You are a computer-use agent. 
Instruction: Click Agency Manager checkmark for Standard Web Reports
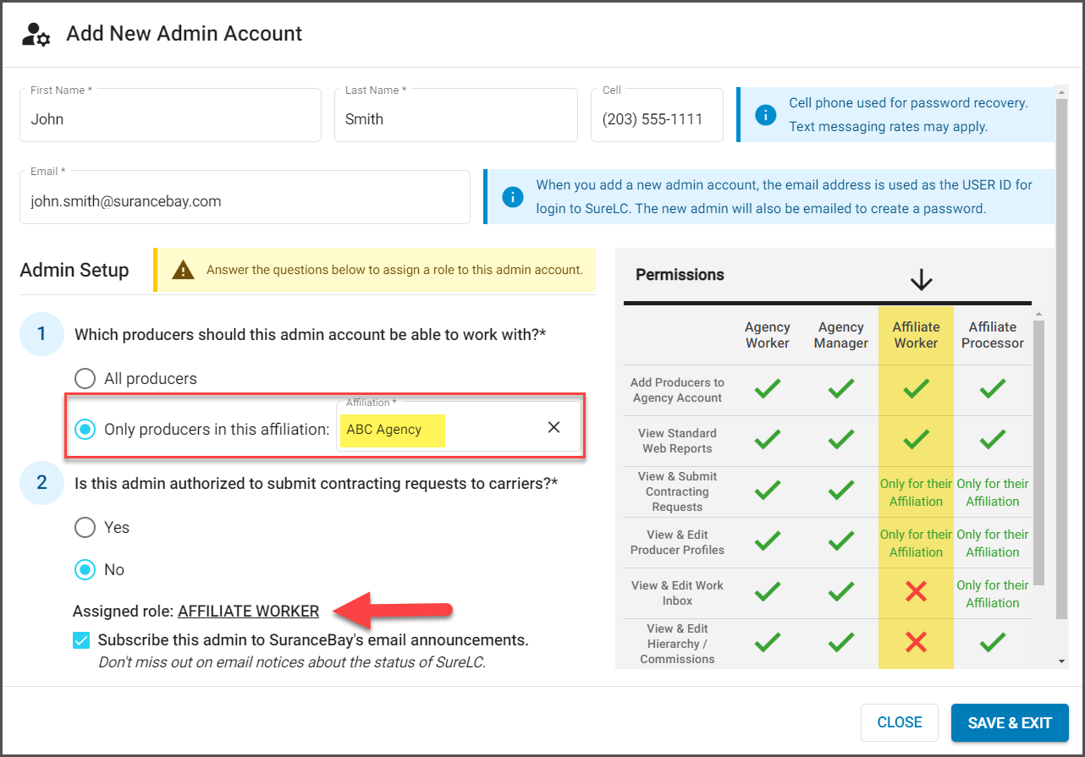(x=840, y=440)
